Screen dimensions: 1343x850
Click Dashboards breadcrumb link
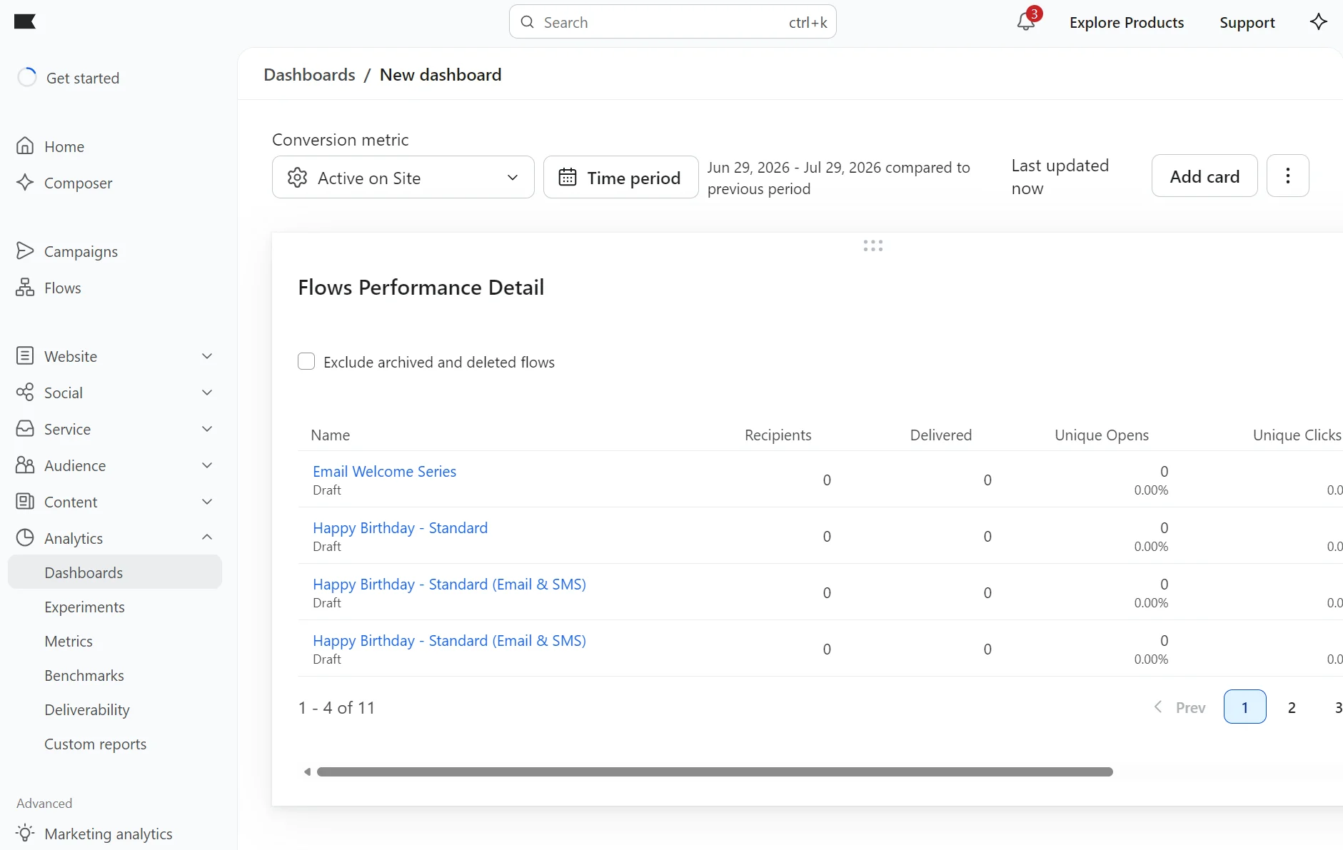click(309, 74)
